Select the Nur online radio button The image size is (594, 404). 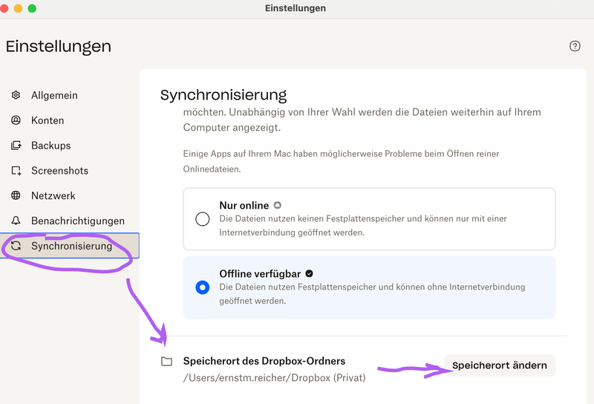[x=203, y=218]
